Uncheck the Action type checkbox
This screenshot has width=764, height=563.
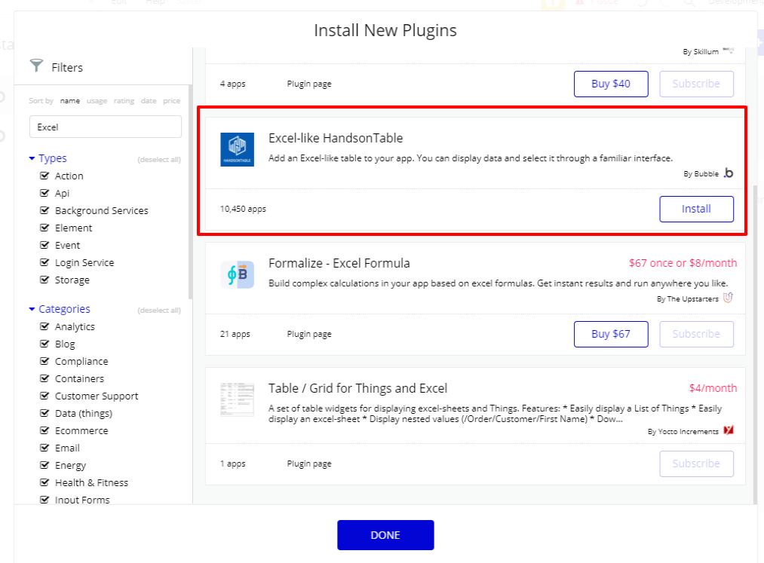click(44, 176)
